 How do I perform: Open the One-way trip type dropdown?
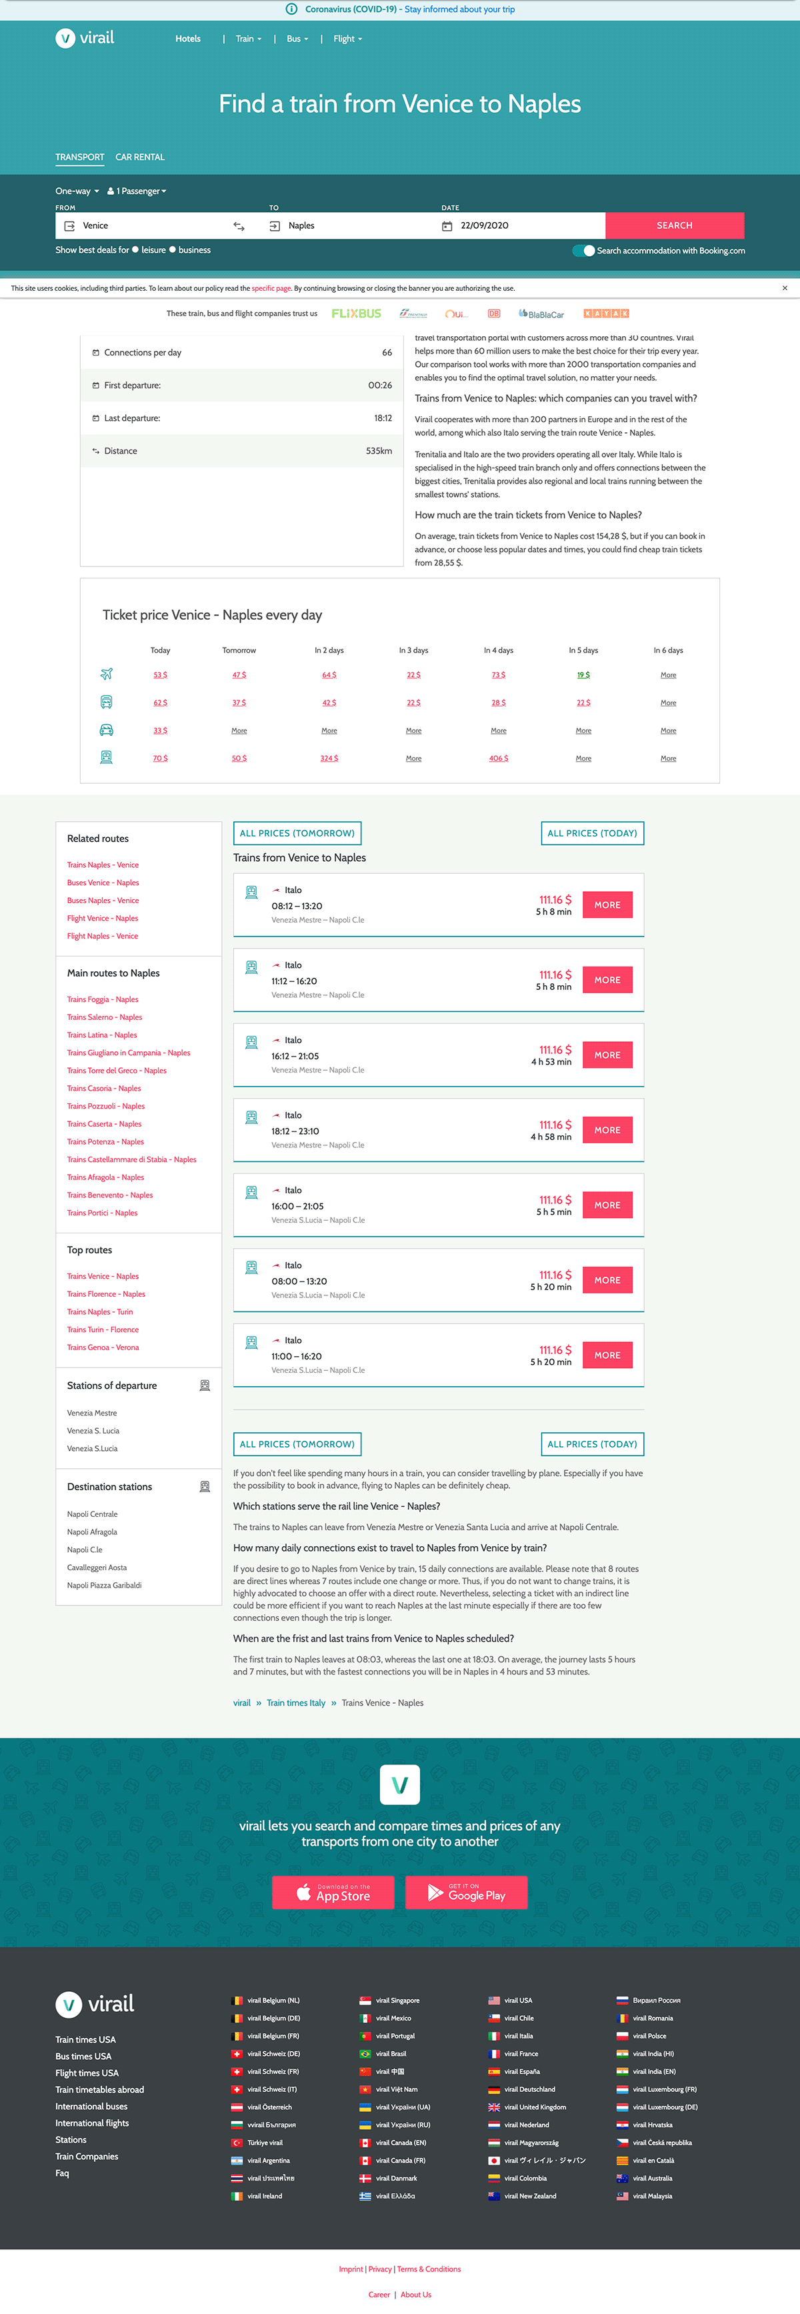(77, 191)
